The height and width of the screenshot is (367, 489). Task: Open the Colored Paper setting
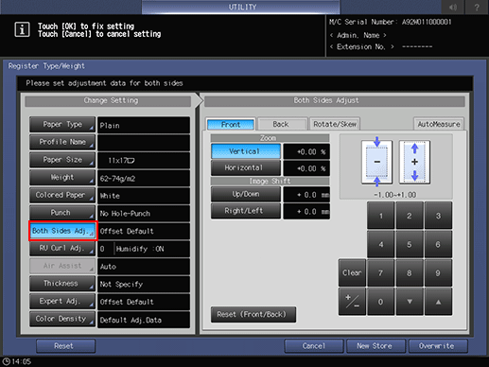[62, 195]
